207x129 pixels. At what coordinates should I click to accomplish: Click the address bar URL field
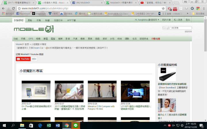tap(91, 8)
